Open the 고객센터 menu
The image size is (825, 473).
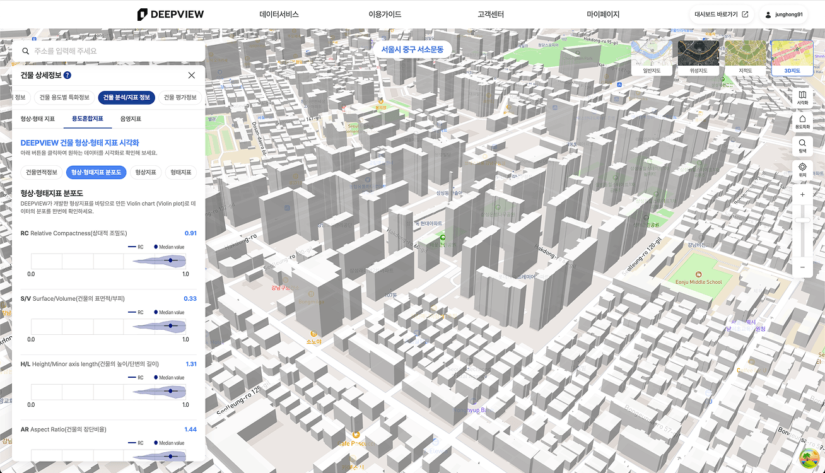coord(491,14)
